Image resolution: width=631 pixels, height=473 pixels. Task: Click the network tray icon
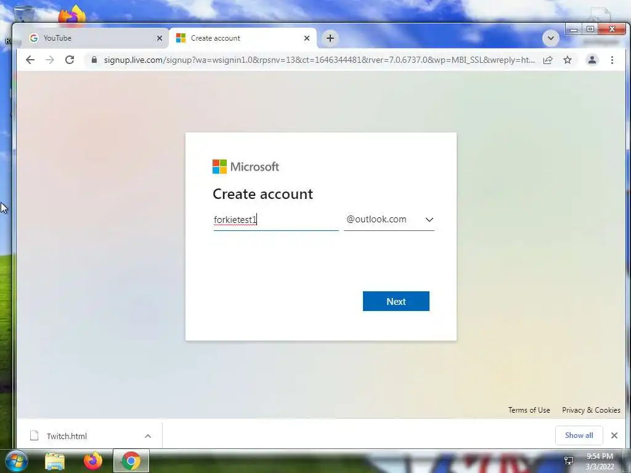click(569, 461)
